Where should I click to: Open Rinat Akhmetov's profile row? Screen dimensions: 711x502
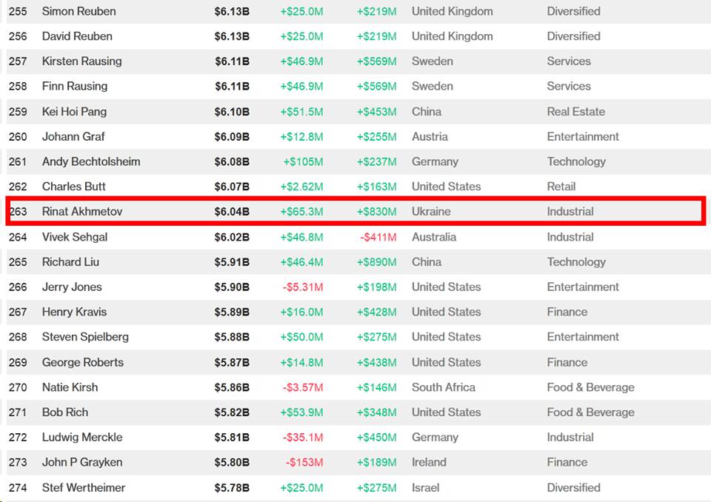[82, 212]
